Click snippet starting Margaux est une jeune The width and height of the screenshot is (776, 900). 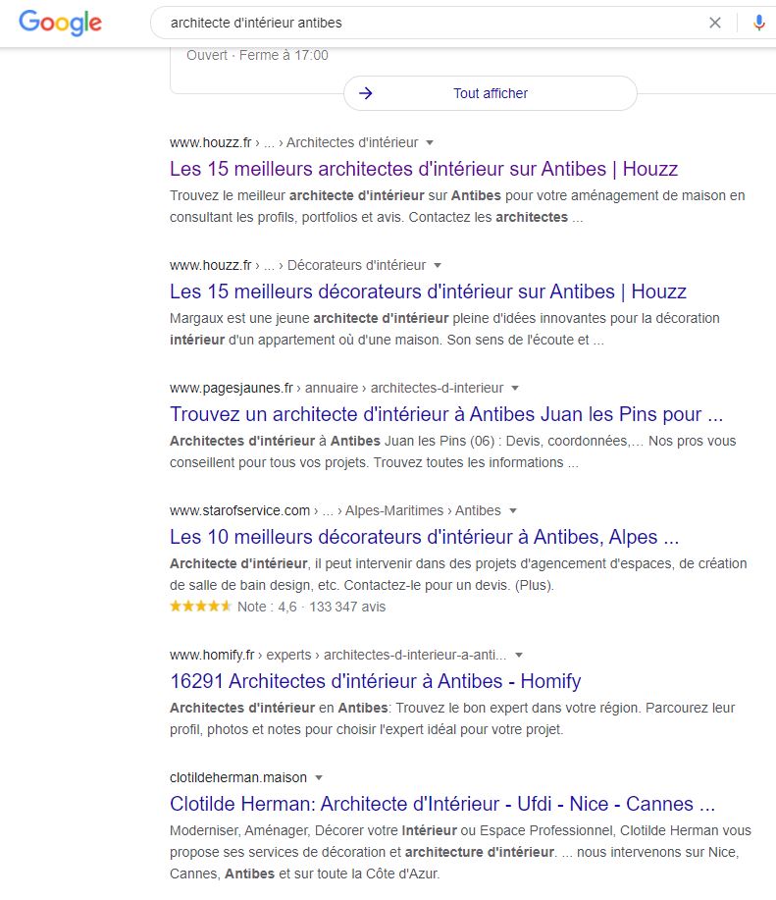(444, 329)
